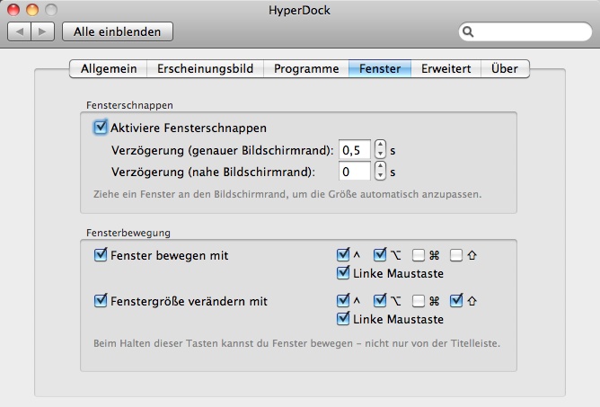
Task: Click the genauer Bildschirmrand delay field
Action: click(354, 150)
